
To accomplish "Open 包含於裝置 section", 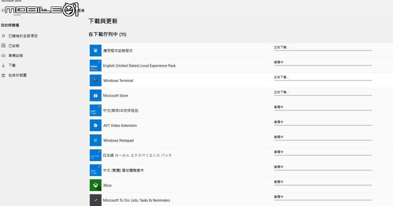I will [17, 75].
